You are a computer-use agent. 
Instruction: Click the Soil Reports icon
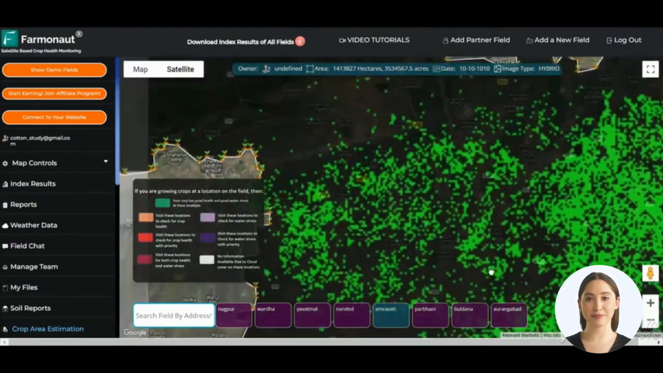click(x=5, y=308)
